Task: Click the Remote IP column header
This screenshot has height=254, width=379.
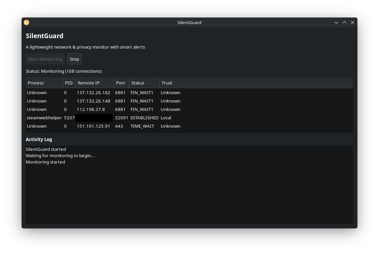Action: point(89,83)
